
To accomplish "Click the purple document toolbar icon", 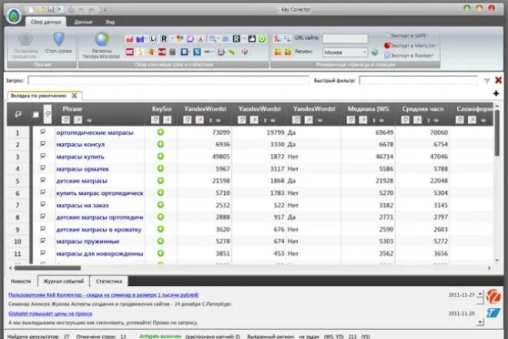I will tap(221, 52).
